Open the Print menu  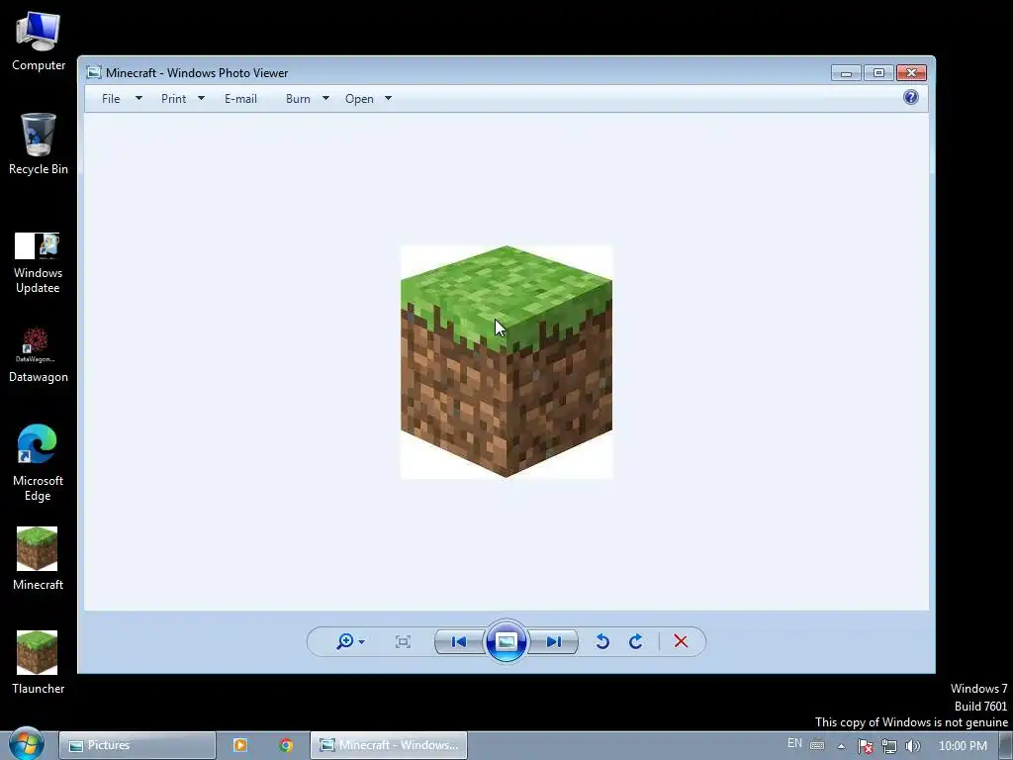[173, 99]
